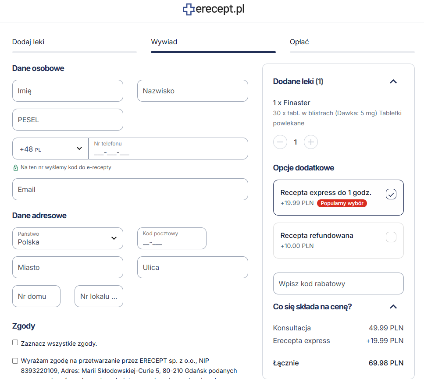The height and width of the screenshot is (379, 424).
Task: Click the Konsultacja 49.99 PLN price
Action: (x=386, y=328)
